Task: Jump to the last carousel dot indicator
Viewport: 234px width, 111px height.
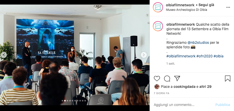Action: point(85,101)
